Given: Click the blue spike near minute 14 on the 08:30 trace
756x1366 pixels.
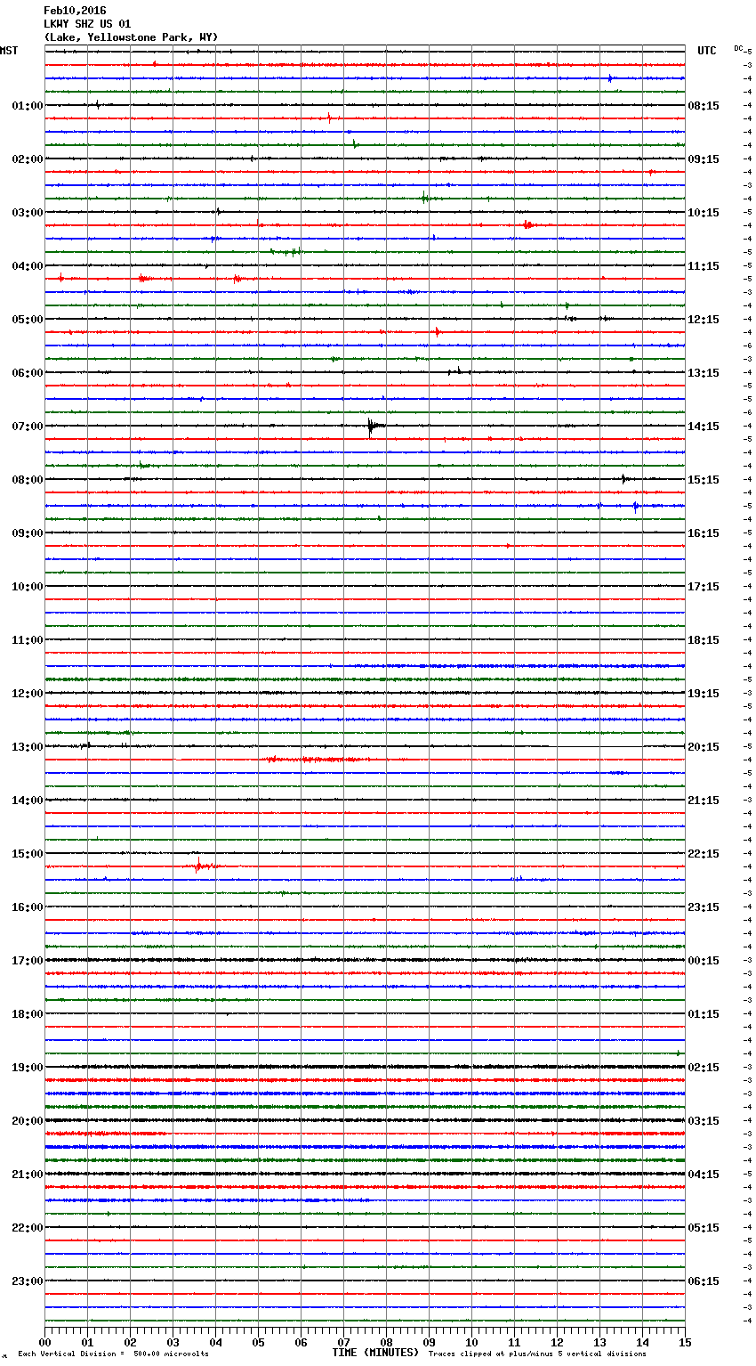Looking at the screenshot, I should coord(636,507).
